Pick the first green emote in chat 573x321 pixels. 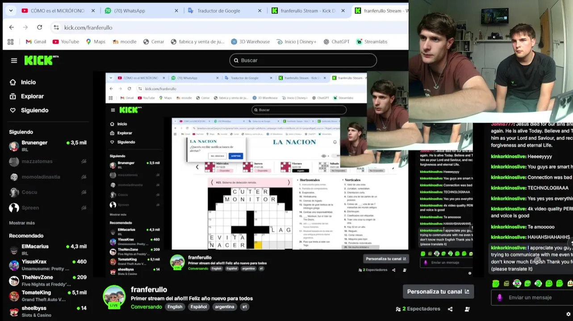496,284
